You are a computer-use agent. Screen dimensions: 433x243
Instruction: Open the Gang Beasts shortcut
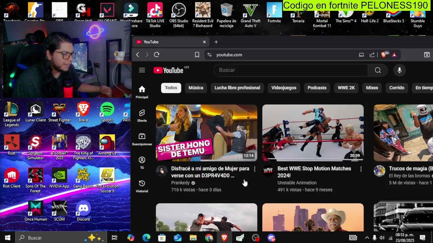coord(83,178)
